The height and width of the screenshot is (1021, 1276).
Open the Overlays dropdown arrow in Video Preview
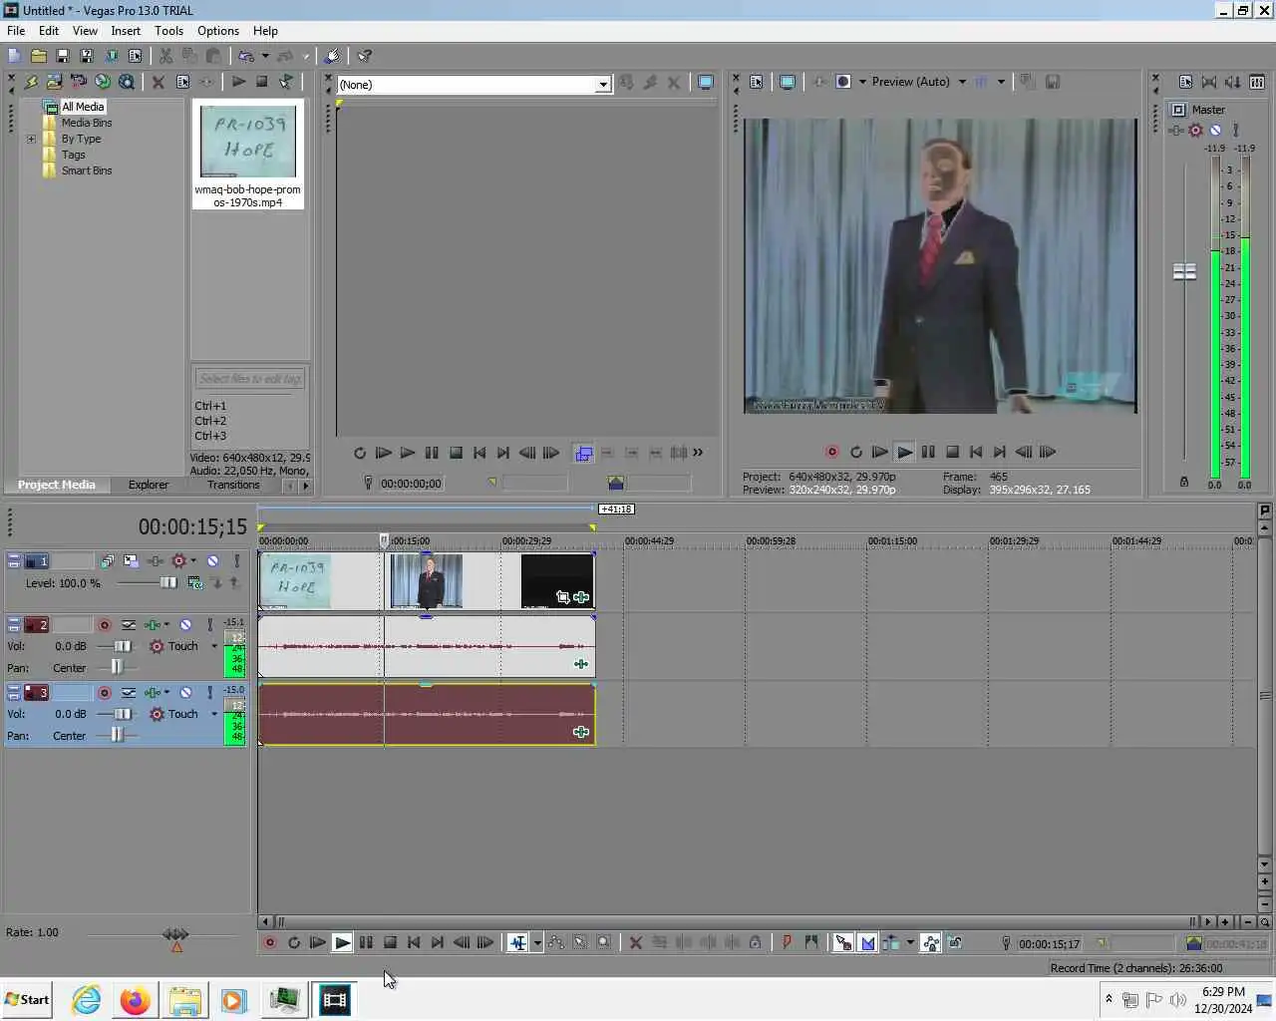(1001, 82)
